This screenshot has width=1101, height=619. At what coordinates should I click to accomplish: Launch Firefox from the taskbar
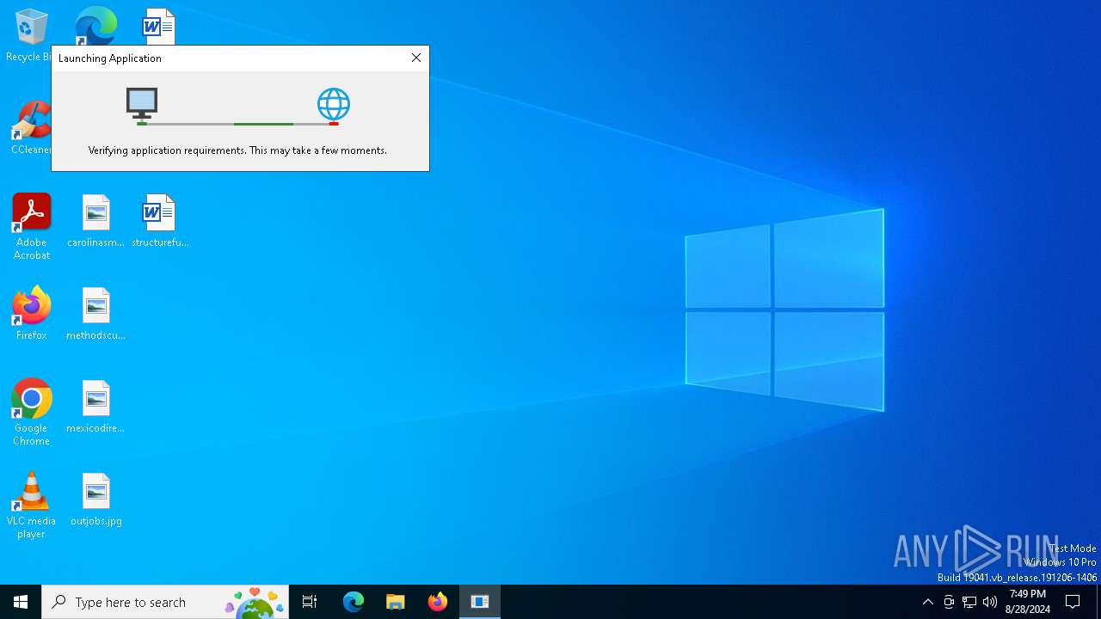[438, 602]
